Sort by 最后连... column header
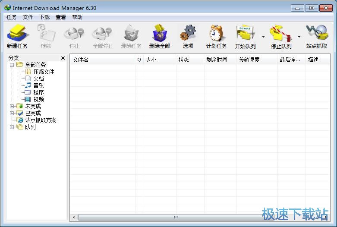This screenshot has height=227, width=337. [291, 60]
